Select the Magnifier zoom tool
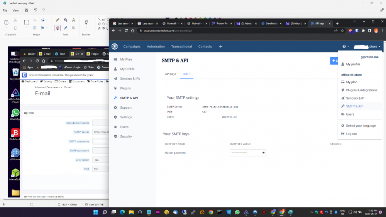Viewport: 386px width, 217px height. [x=74, y=28]
